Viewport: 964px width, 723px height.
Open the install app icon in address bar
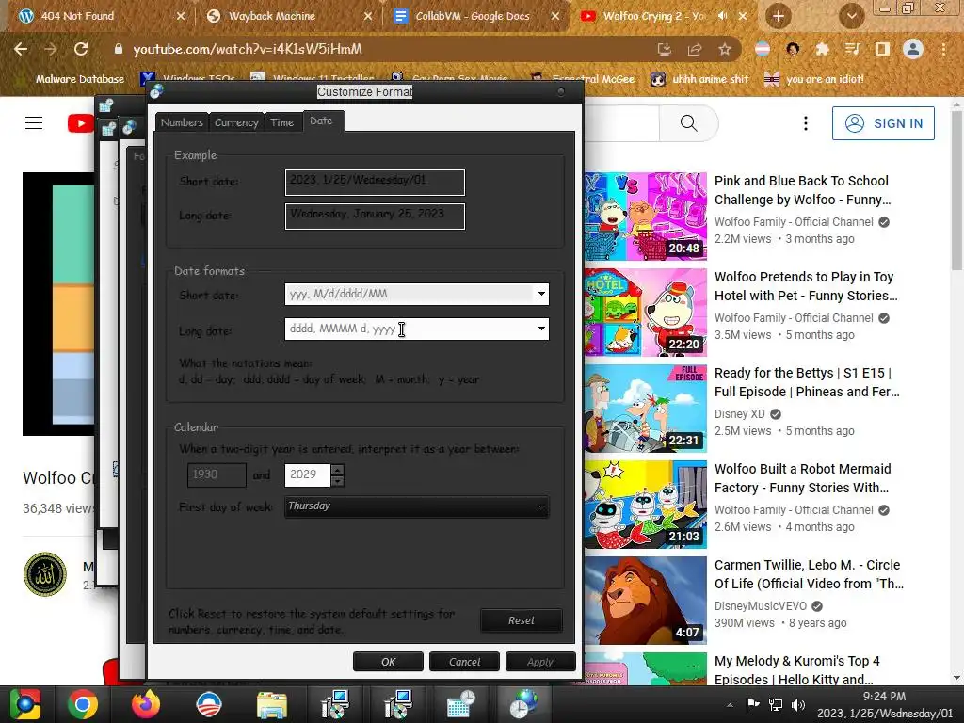[664, 49]
